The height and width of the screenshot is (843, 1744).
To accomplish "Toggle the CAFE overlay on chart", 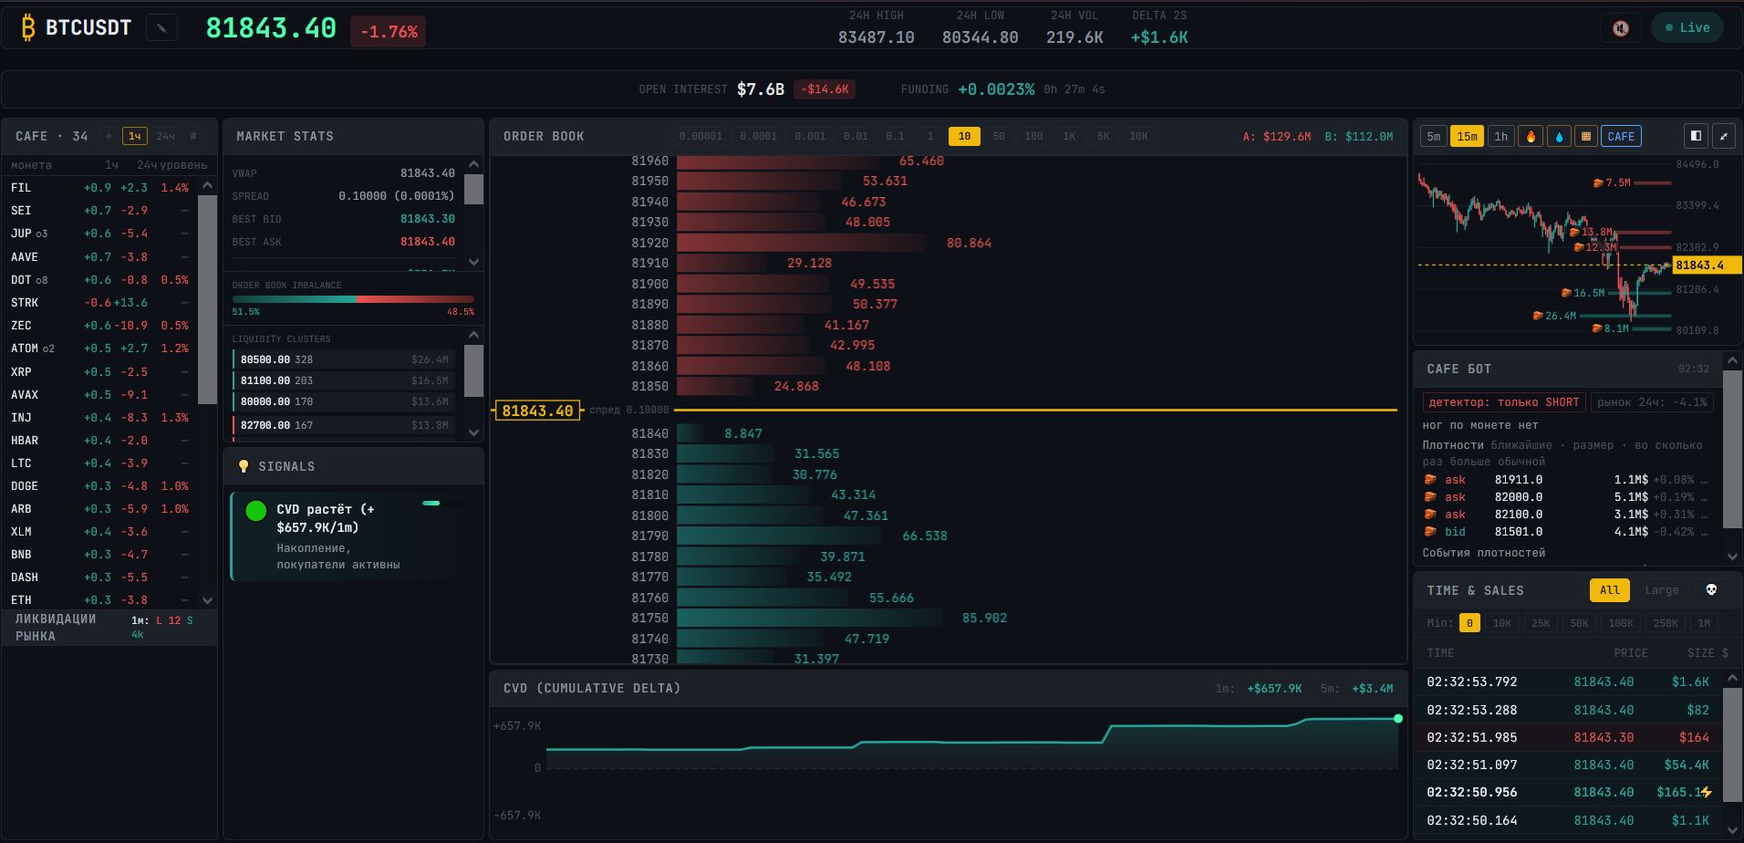I will [1621, 136].
